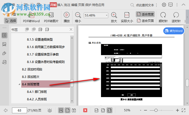Image resolution: width=189 pixels, height=115 pixels.
Task: Toggle eye protection mode icon
Action: point(50,110)
